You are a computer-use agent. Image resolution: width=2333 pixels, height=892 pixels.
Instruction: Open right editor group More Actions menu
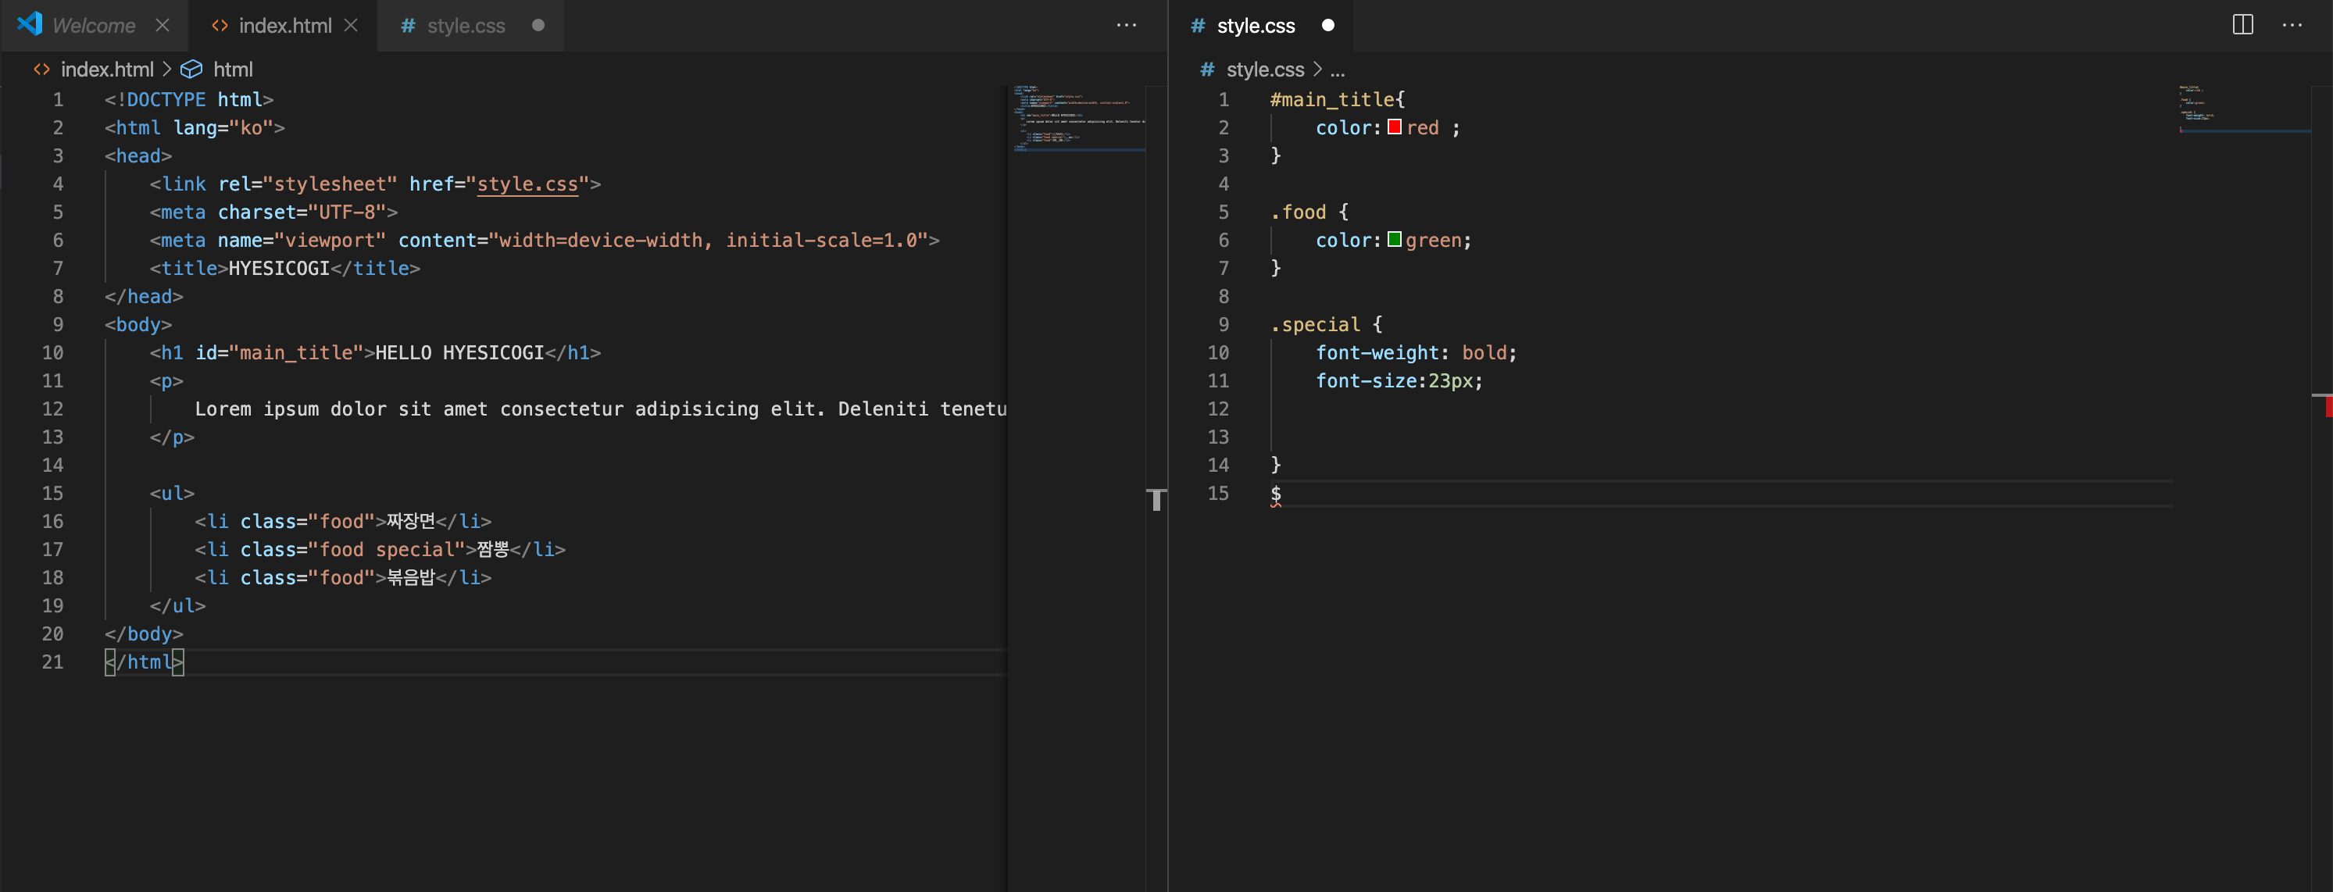click(2292, 25)
